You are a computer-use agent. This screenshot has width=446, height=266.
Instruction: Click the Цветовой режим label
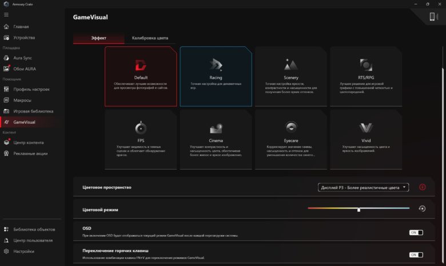100,210
